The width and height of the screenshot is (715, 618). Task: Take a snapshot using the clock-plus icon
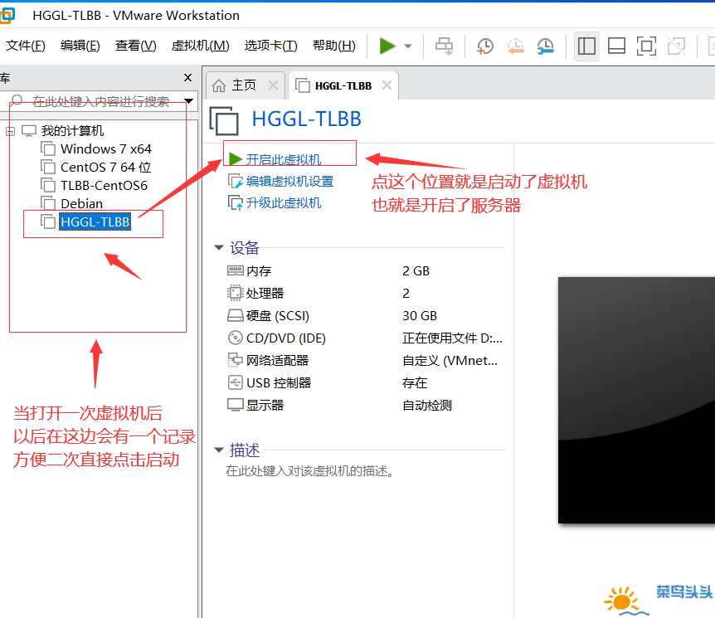click(x=485, y=46)
